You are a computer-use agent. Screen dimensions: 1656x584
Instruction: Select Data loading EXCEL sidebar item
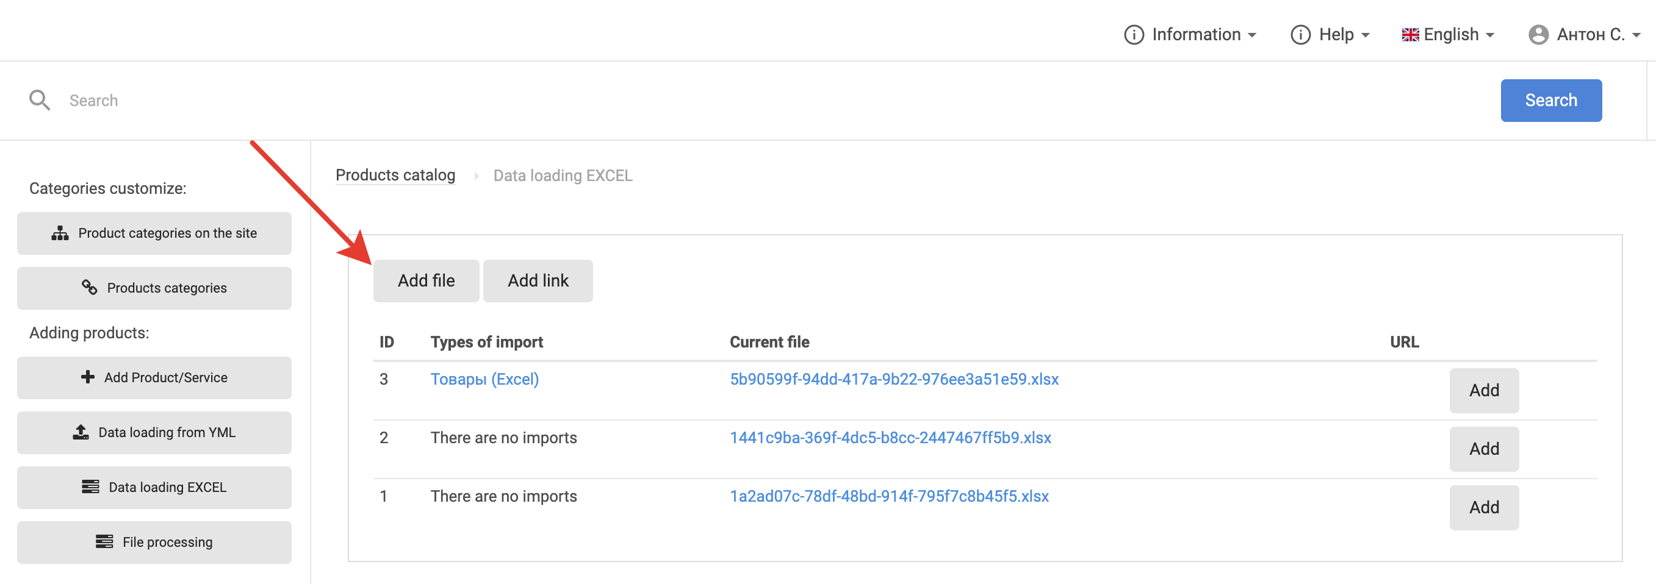coord(154,487)
